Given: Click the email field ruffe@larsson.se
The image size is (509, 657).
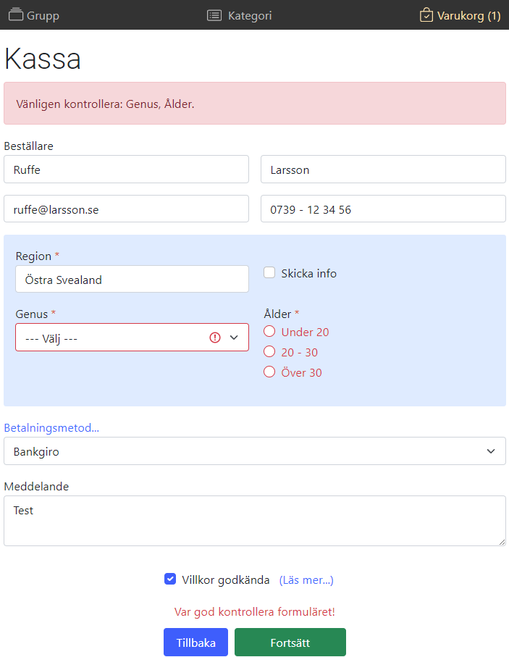Looking at the screenshot, I should 126,209.
